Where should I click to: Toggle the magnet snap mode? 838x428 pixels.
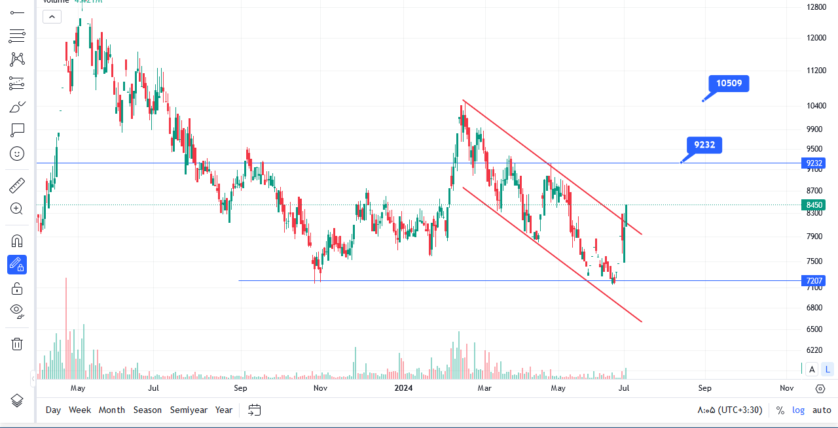pyautogui.click(x=17, y=241)
